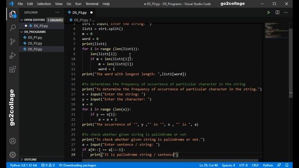Viewport: 299px width, 168px height.
Task: Click line number 14 in gutter
Action: pyautogui.click(x=73, y=79)
